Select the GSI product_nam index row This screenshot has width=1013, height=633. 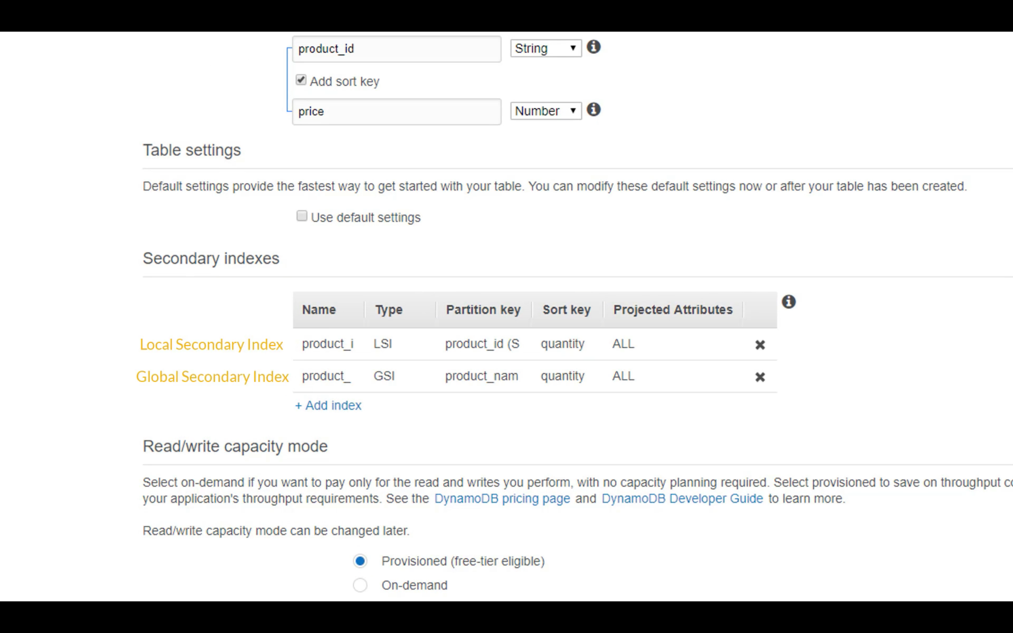tap(481, 376)
